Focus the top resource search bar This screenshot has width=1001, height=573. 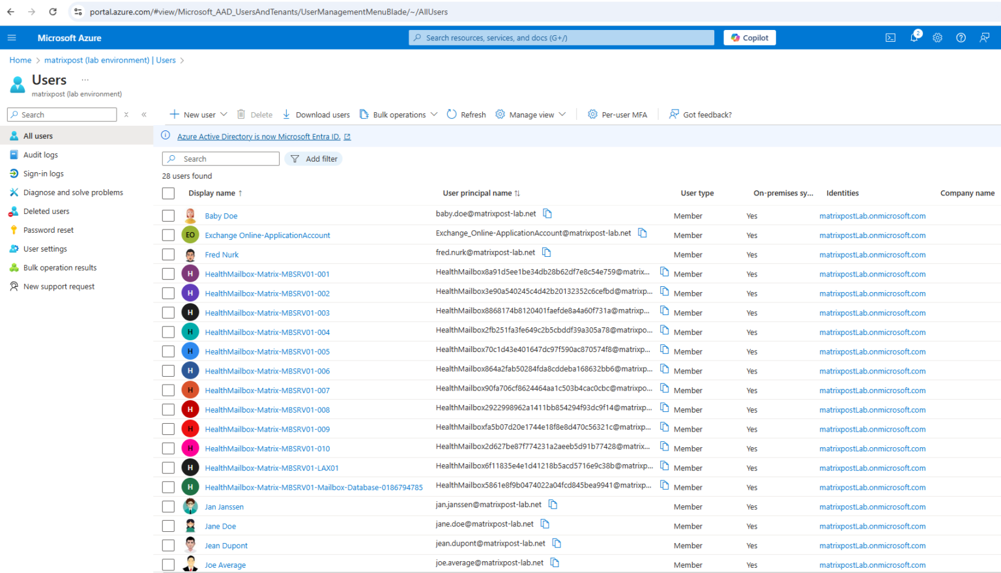561,38
